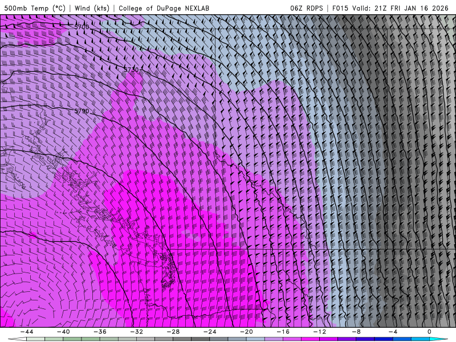Click the 'F015 Valid: 21Z FRI JAN 16 2026' text

point(390,8)
